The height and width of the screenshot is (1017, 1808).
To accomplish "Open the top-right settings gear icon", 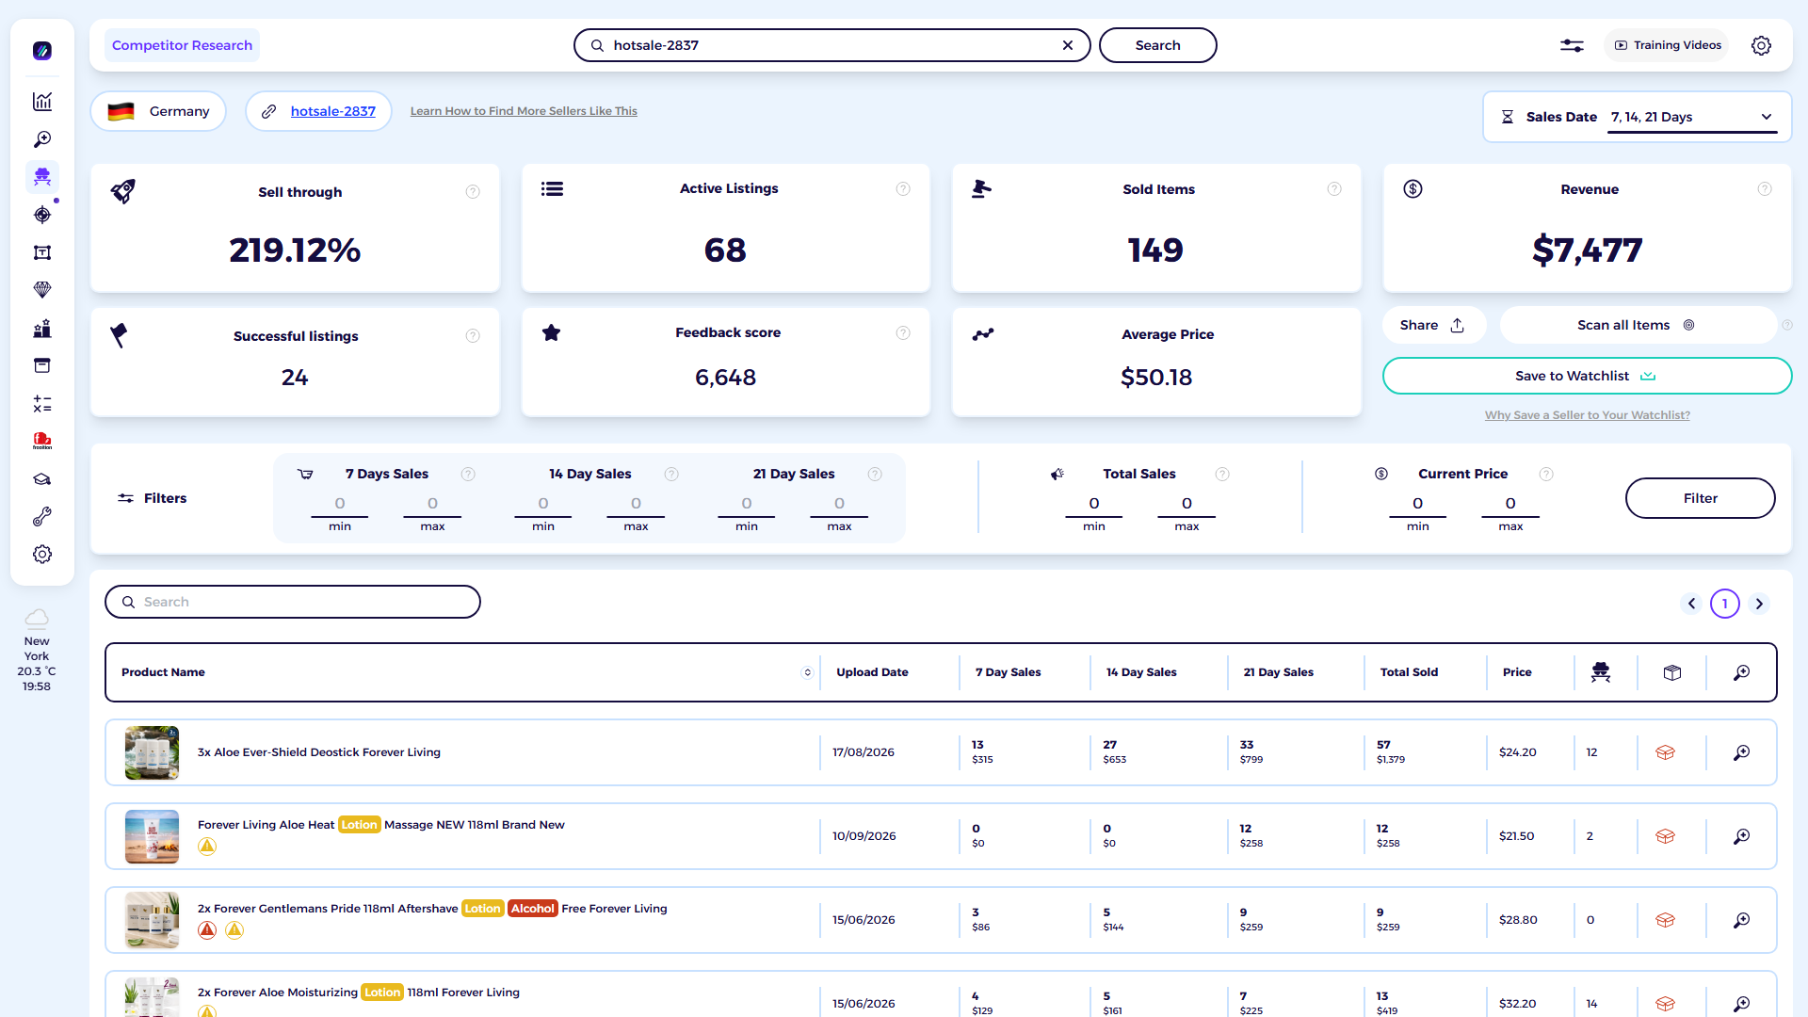I will (1761, 45).
